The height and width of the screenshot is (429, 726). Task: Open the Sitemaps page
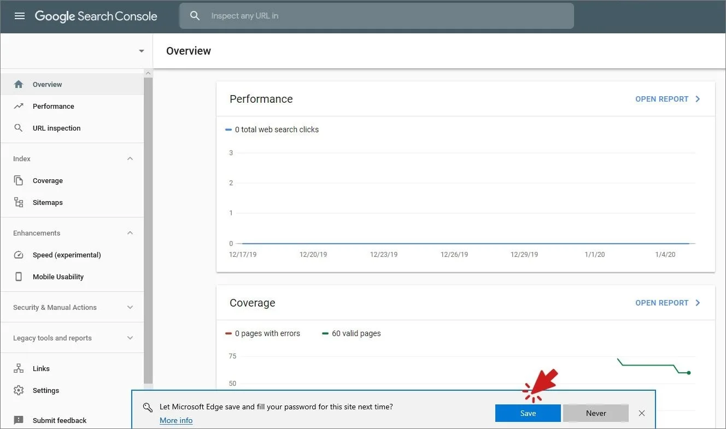pos(72,202)
